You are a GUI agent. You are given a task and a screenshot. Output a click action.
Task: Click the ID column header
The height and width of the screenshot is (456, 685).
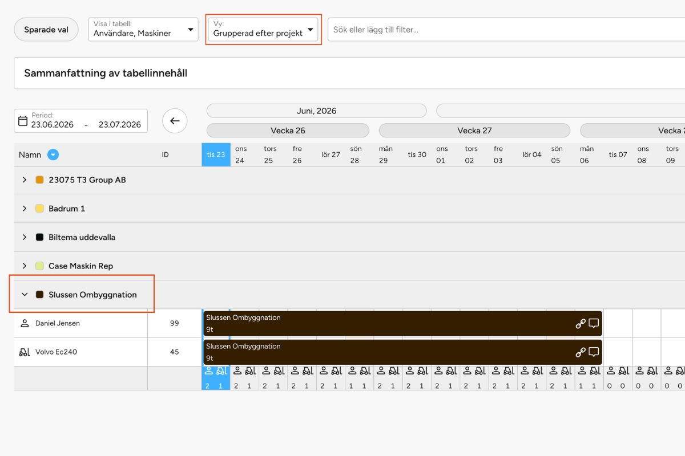(x=165, y=154)
